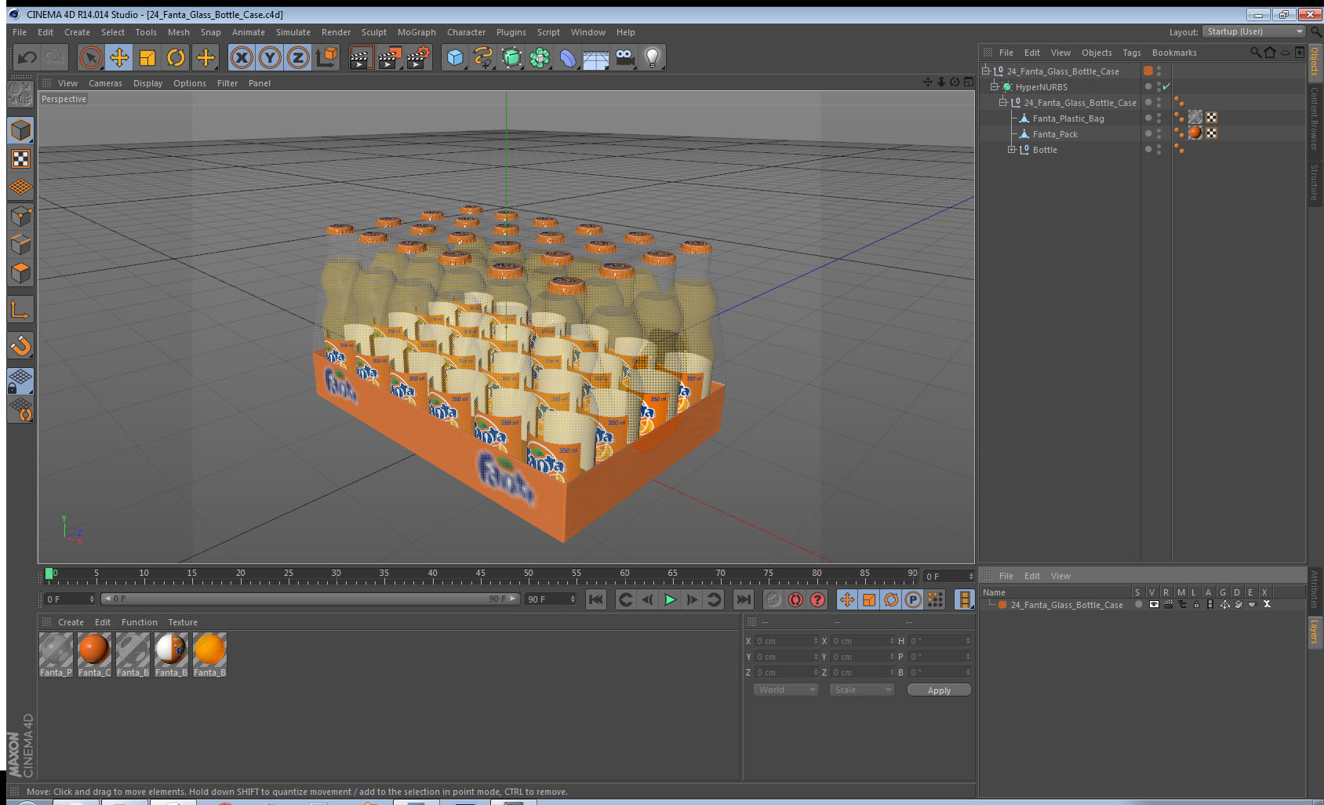Image resolution: width=1324 pixels, height=805 pixels.
Task: Select the Fanta_Pack object
Action: 1055,134
